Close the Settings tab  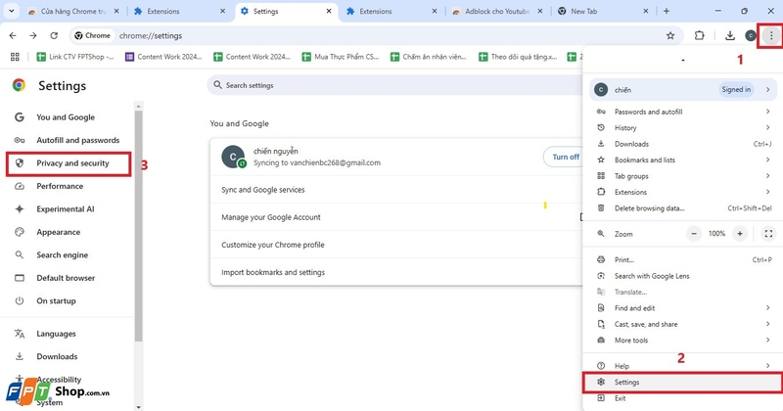coord(329,11)
